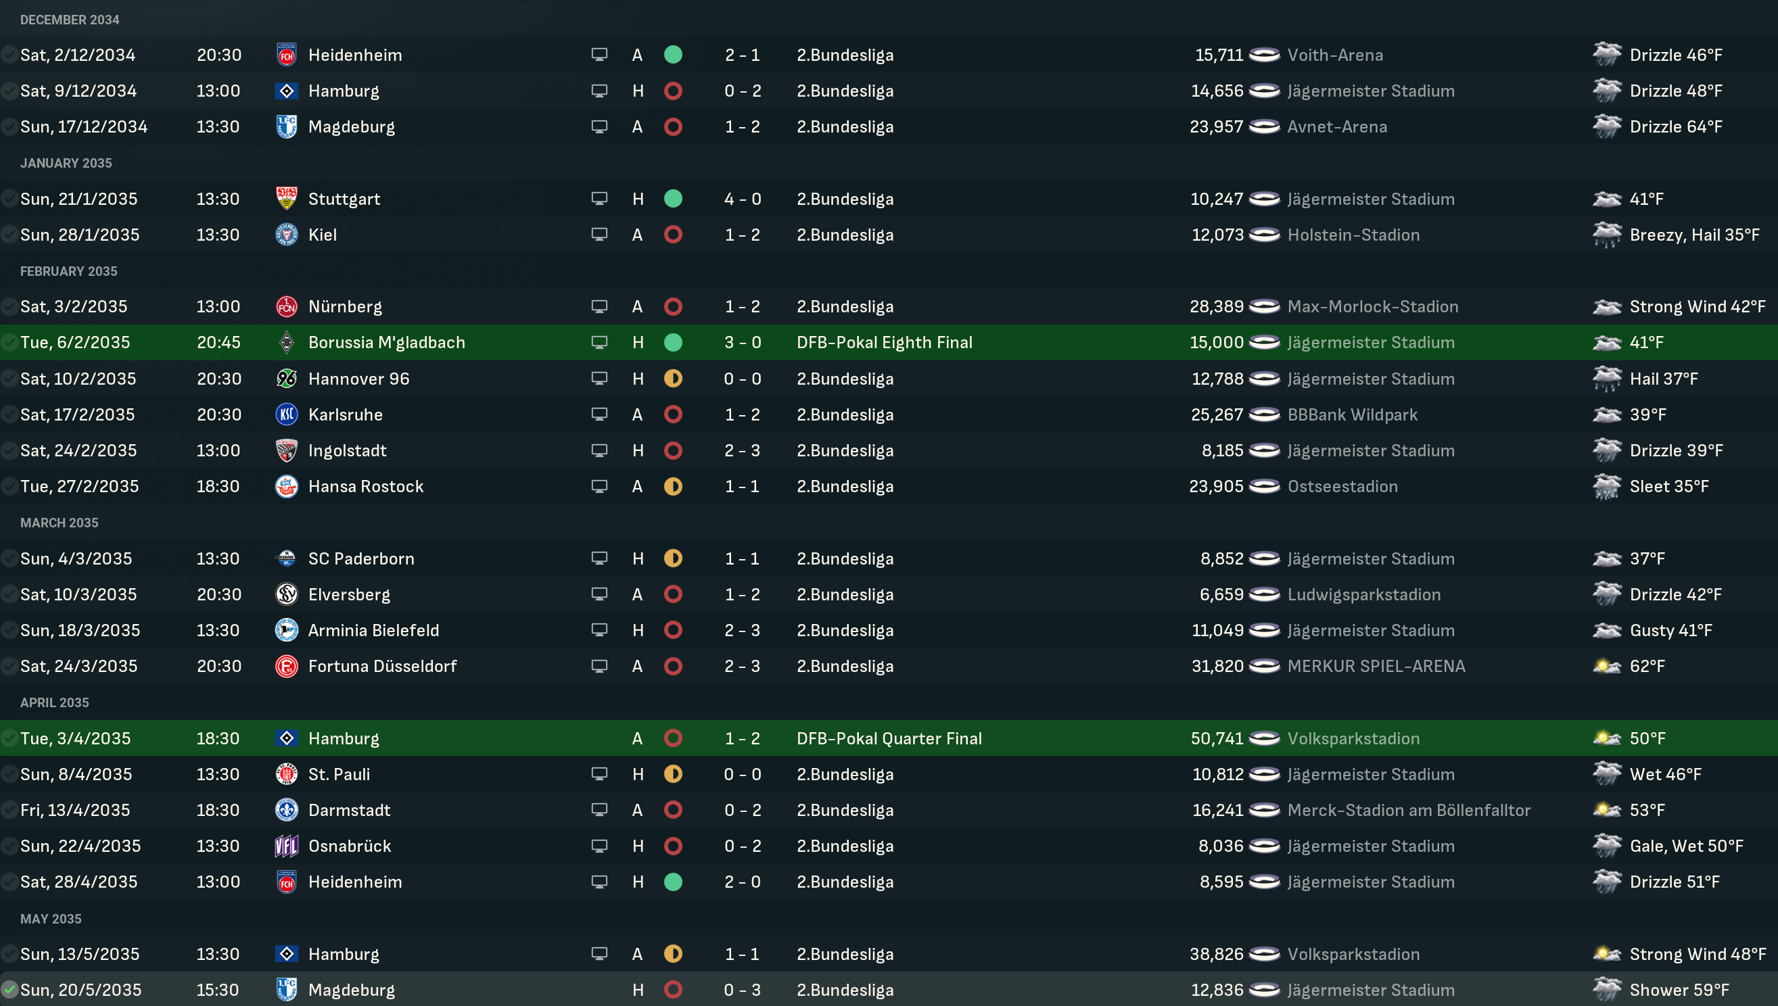
Task: Toggle the checkmark beside Tue, 3/4/2035
Action: point(9,738)
